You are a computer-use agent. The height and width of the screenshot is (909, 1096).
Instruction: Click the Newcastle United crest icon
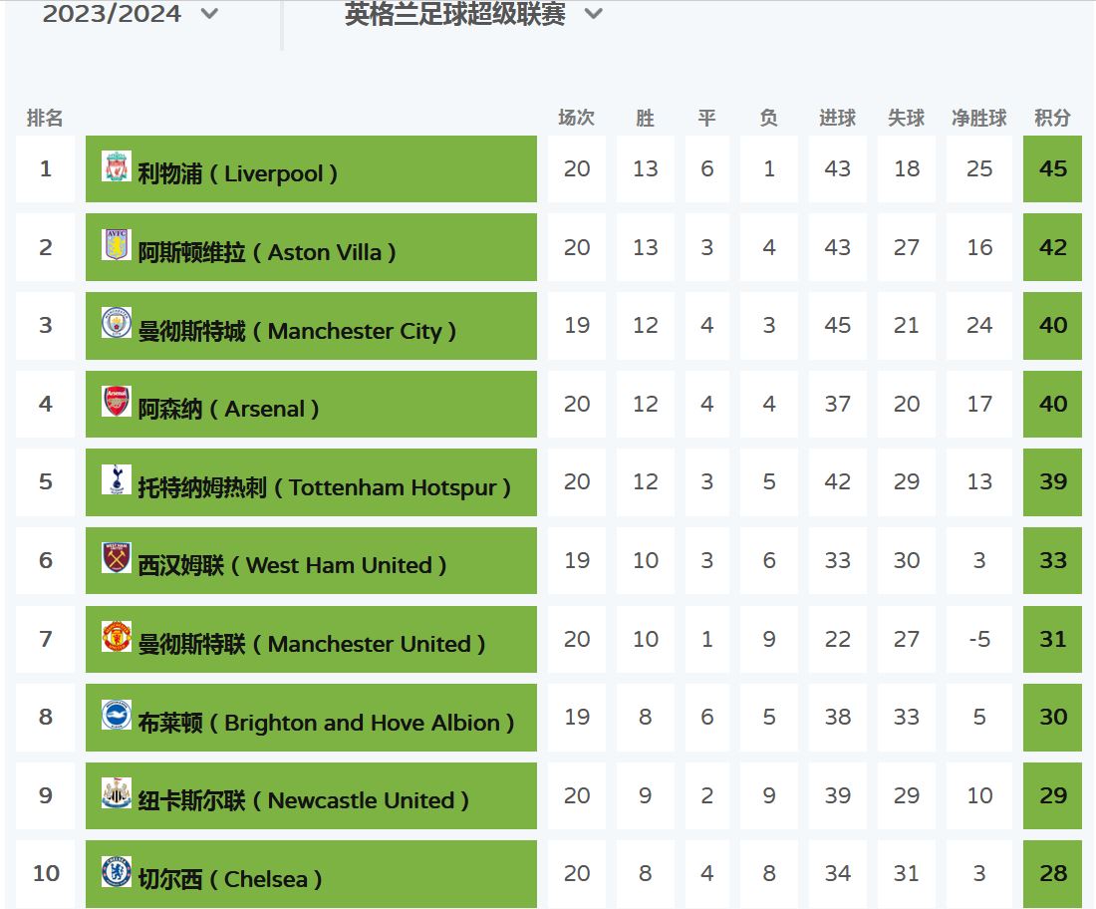point(117,793)
